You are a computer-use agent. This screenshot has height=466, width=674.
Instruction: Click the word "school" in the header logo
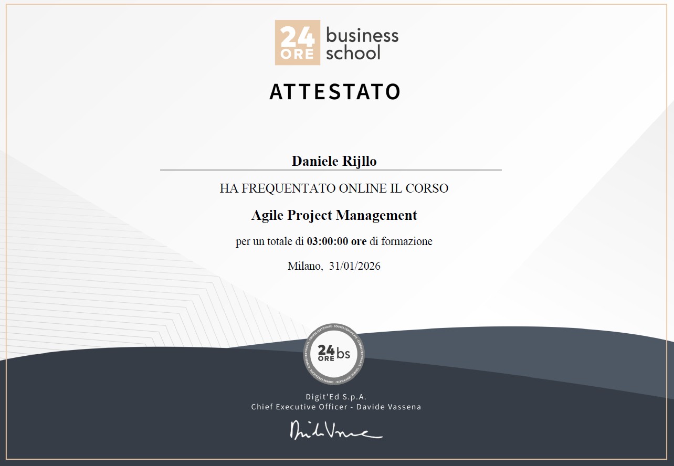coord(353,52)
